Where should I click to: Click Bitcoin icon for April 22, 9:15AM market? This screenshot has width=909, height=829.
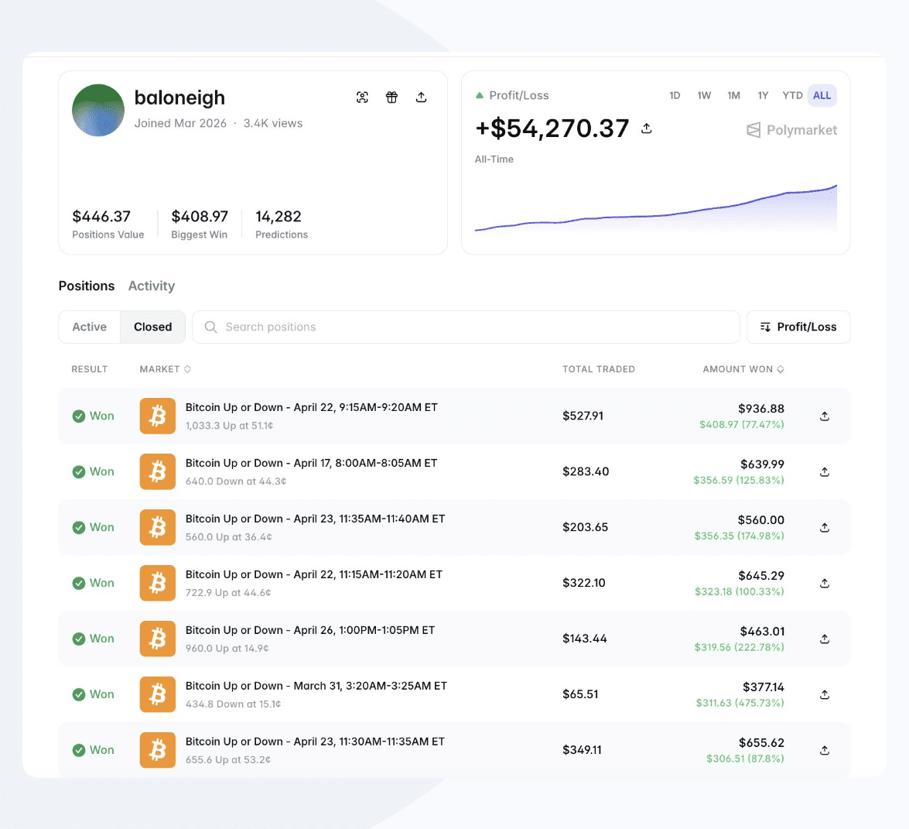[x=158, y=416]
